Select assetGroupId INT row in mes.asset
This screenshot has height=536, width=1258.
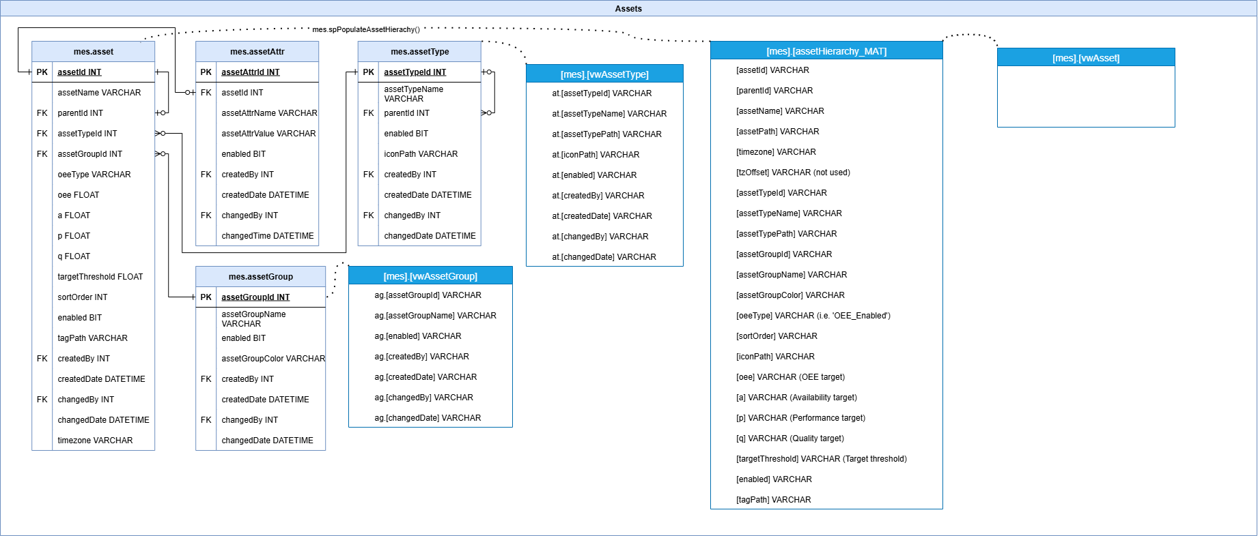(94, 154)
